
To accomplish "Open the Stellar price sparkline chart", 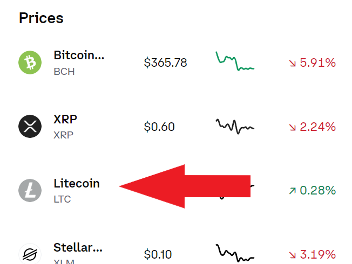I will pyautogui.click(x=235, y=252).
